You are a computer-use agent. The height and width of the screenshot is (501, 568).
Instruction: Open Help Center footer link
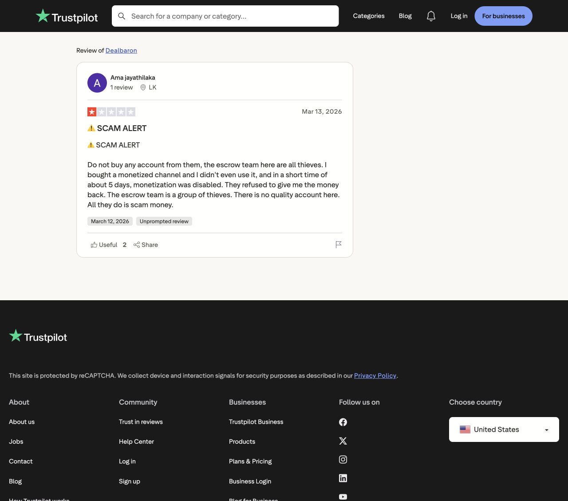point(136,441)
